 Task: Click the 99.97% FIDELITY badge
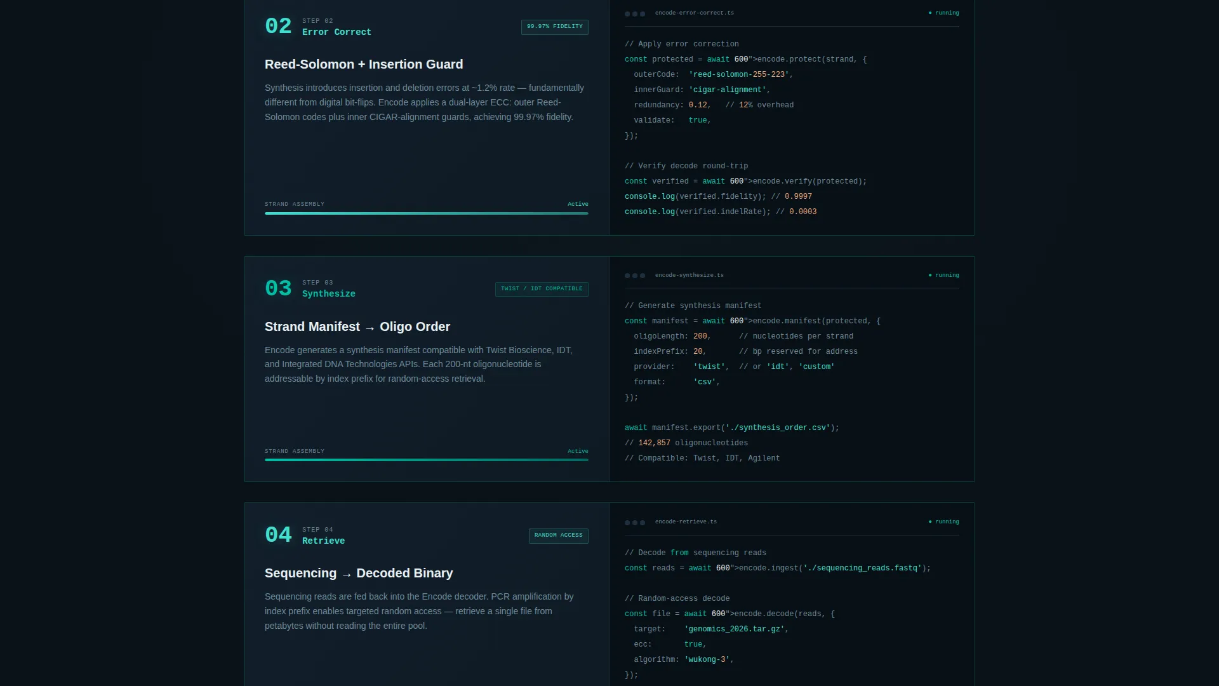coord(554,27)
